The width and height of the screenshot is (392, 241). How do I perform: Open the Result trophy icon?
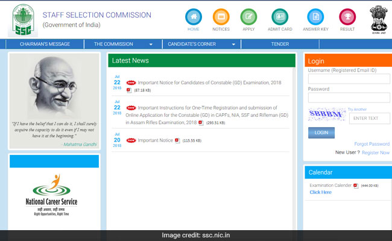pos(347,17)
